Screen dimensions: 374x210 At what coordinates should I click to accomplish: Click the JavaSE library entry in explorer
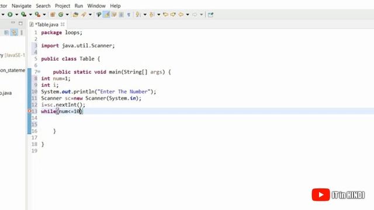click(12, 55)
